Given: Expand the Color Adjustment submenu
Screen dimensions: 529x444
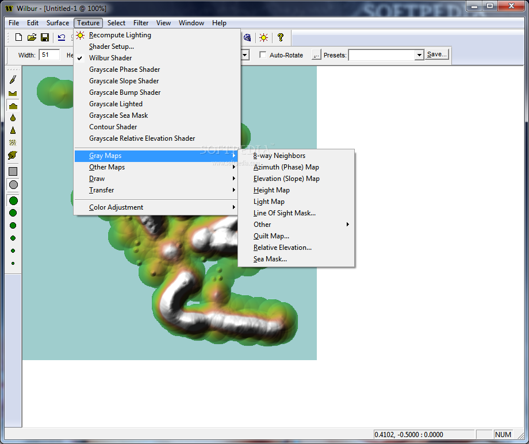Looking at the screenshot, I should tap(156, 207).
